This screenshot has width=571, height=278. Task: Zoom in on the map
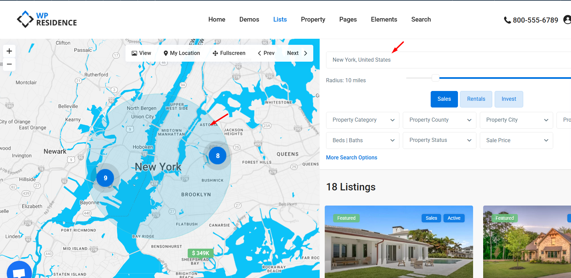coord(9,51)
